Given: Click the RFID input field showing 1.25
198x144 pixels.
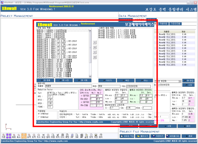Looking at the screenshot, I should pos(50,100).
